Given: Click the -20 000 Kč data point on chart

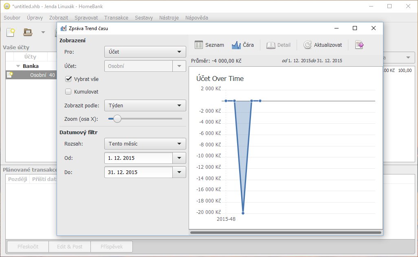Looking at the screenshot, I should coord(243,213).
